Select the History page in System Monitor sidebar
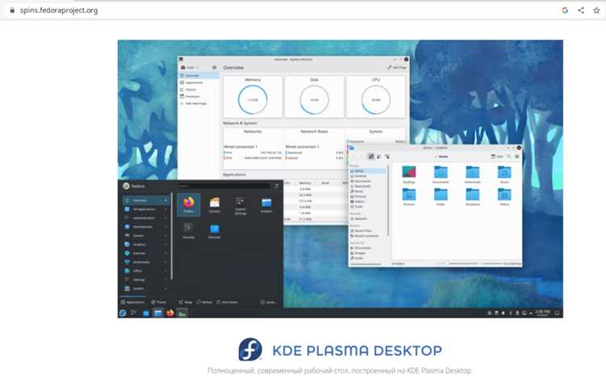 (x=199, y=90)
